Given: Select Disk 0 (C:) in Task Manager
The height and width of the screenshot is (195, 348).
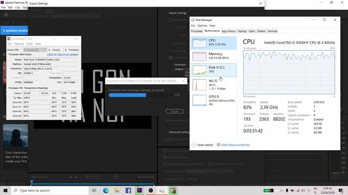Looking at the screenshot, I should (x=214, y=70).
